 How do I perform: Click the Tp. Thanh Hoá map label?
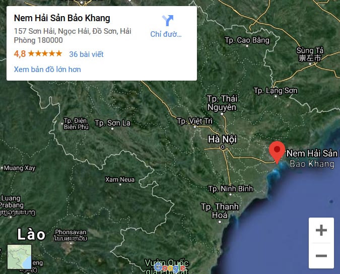tap(220, 211)
